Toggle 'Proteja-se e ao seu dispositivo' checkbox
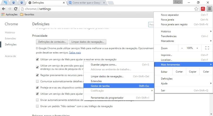Viewport: 213px width, 116px height. coord(37,88)
